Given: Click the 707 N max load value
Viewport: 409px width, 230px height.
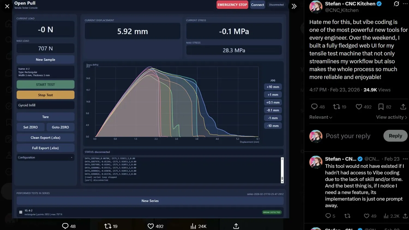Looking at the screenshot, I should (46, 48).
